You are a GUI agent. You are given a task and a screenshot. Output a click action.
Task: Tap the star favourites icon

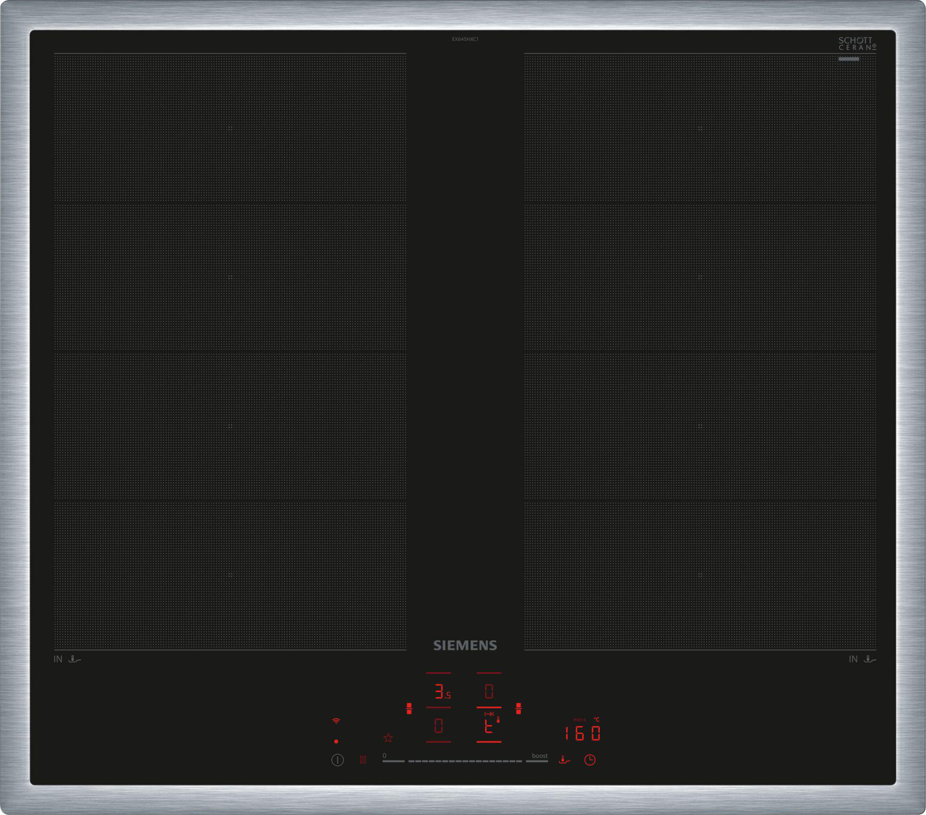coord(388,738)
